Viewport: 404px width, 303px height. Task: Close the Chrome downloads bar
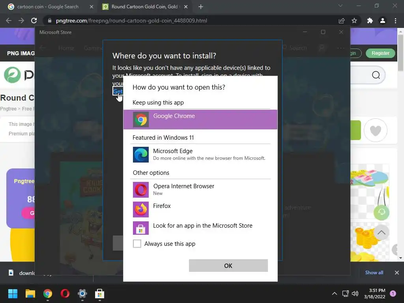click(x=397, y=272)
